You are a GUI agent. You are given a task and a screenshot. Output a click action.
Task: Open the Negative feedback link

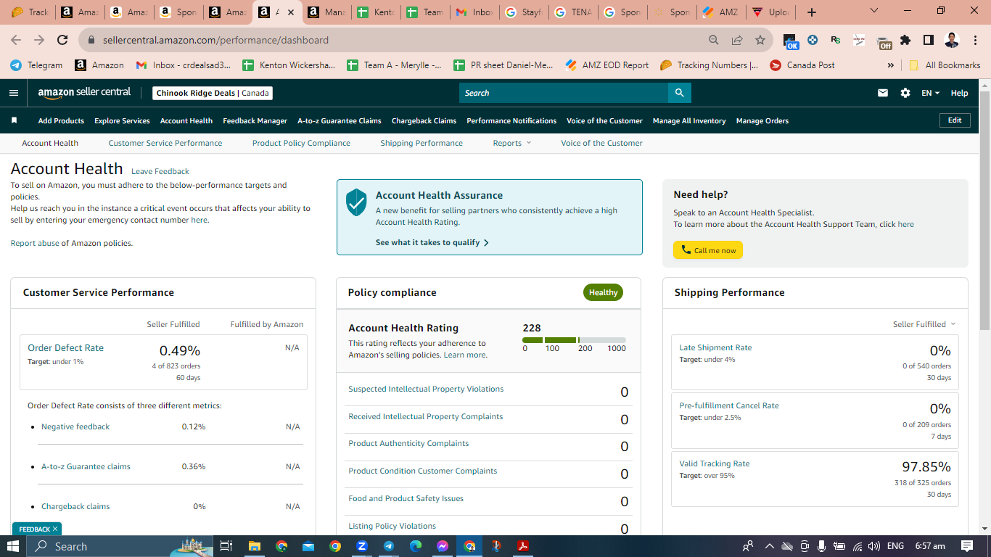(x=75, y=426)
